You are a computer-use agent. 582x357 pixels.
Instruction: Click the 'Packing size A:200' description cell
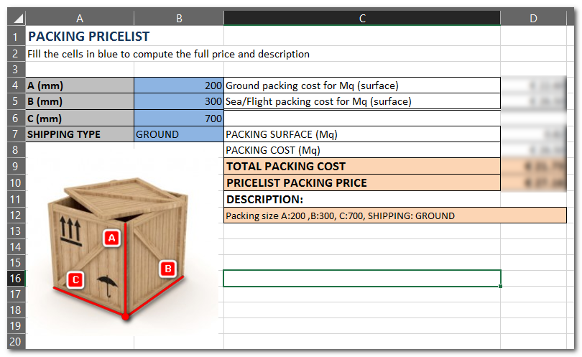[x=395, y=215]
